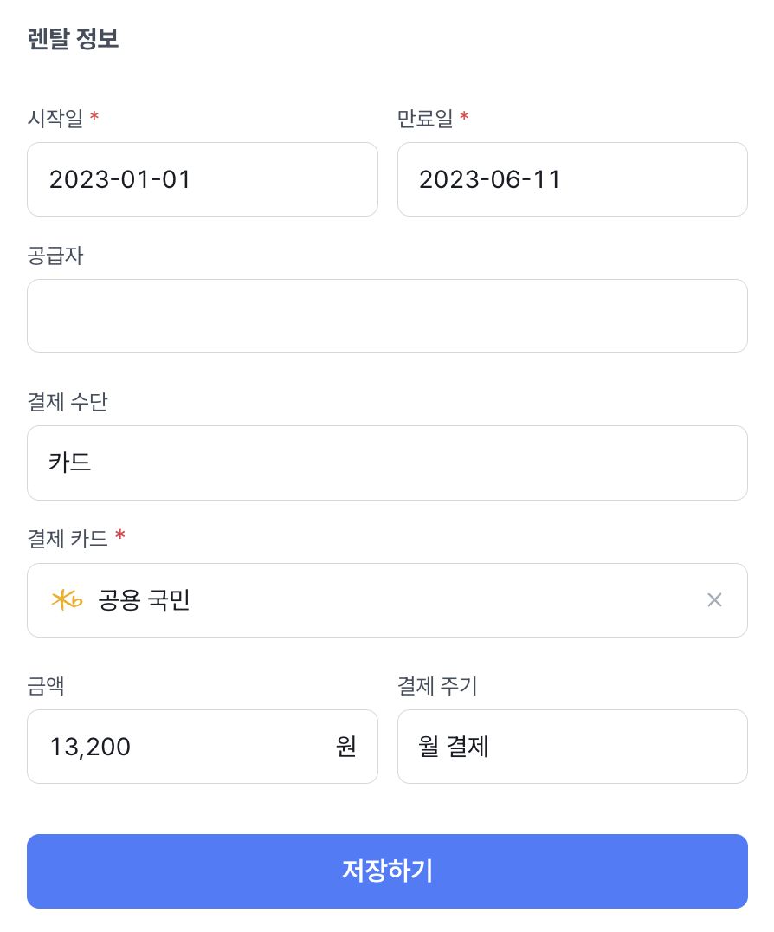Viewport: 774px width, 932px height.
Task: Open the 결제 수단 dropdown showing 카드
Action: point(387,463)
